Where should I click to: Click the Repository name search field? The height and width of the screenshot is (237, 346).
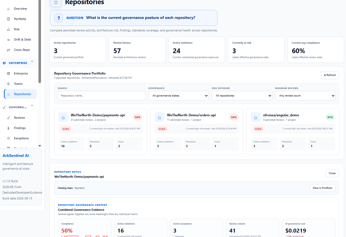point(101,96)
